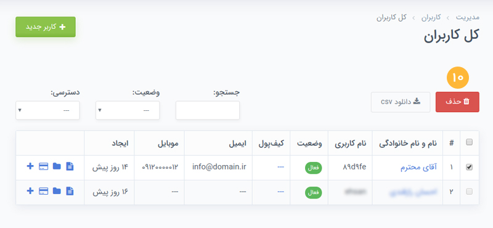
Task: Click the جستجو search input field
Action: (208, 110)
